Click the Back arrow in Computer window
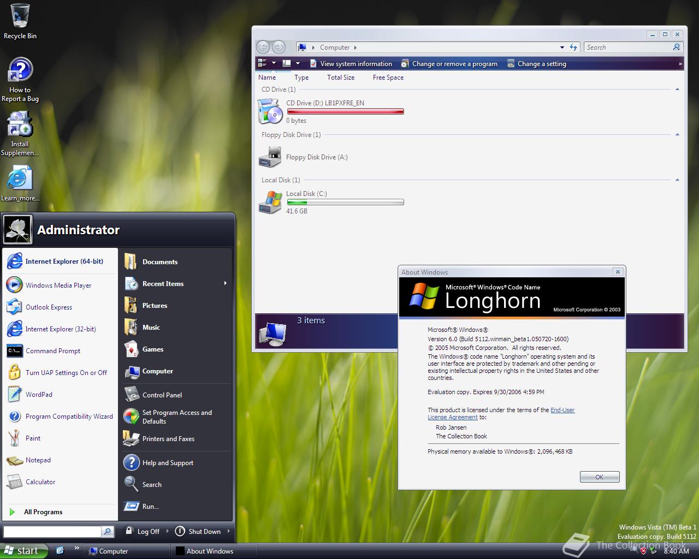This screenshot has width=699, height=559. coord(263,47)
